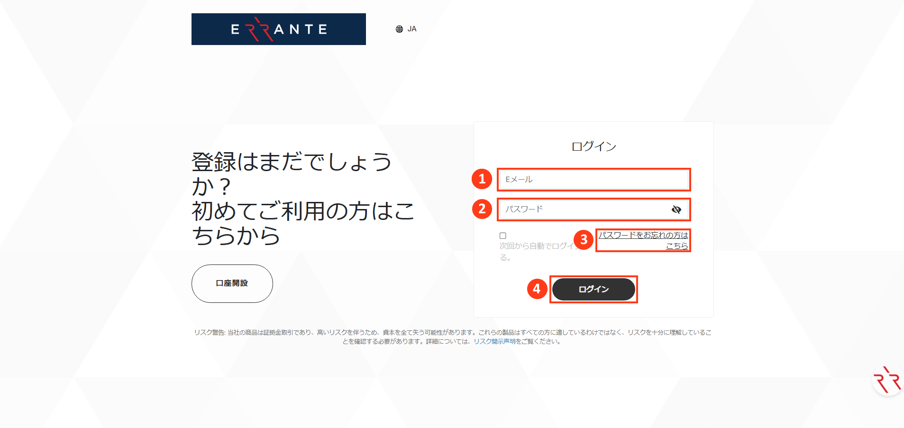Enable the auto-login checkbox

point(502,235)
